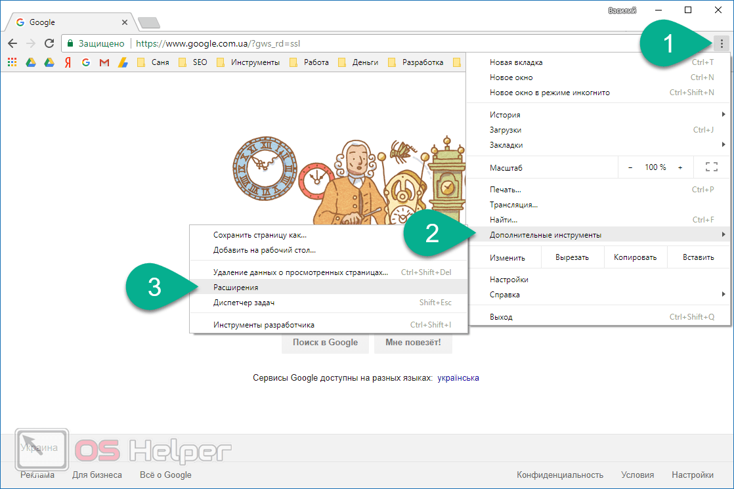Viewport: 734px width, 489px height.
Task: Open the Конфиденциальность footer link
Action: (560, 475)
